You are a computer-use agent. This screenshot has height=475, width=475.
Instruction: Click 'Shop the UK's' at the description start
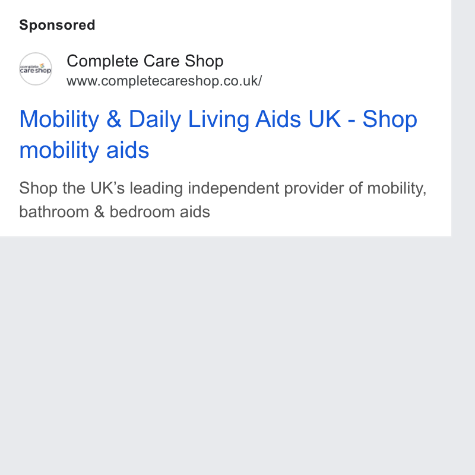click(x=72, y=188)
